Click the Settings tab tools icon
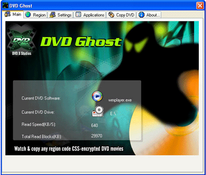206x175 pixels. (x=52, y=15)
